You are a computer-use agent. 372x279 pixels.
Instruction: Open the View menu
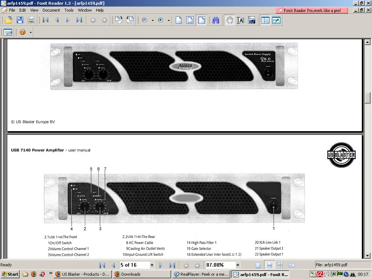tap(34, 10)
